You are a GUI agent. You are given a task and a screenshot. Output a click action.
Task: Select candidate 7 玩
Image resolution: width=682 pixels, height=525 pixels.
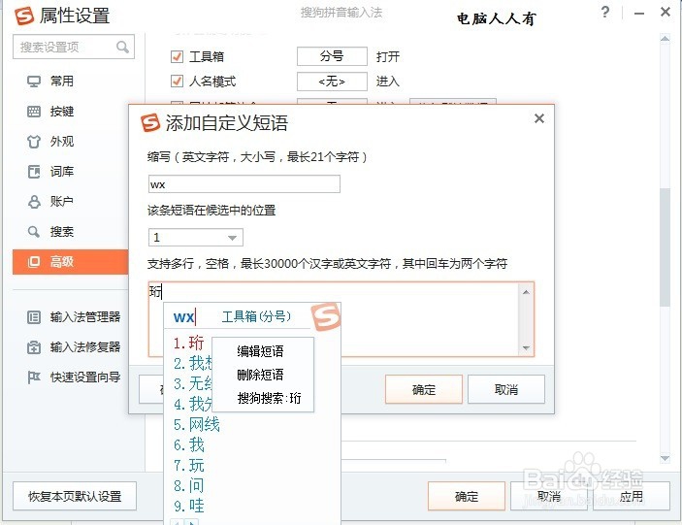pos(189,466)
